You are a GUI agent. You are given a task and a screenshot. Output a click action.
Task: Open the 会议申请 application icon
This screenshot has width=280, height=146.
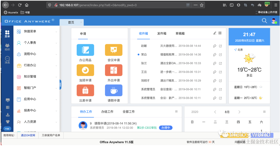[114, 50]
